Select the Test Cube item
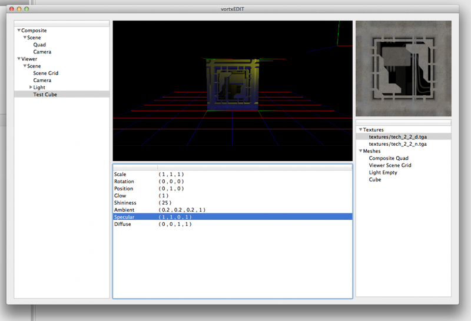 [x=62, y=95]
